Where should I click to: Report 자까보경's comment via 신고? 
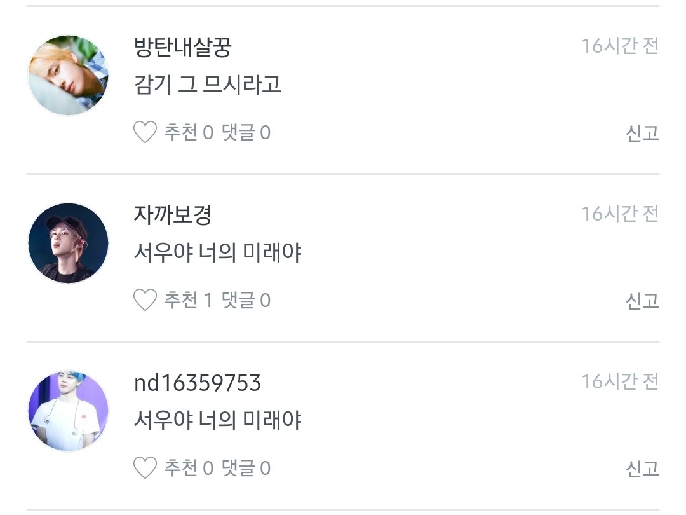[642, 301]
